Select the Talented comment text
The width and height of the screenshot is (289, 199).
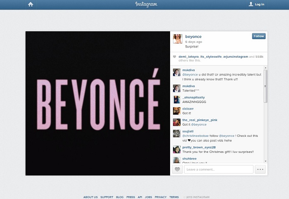(x=191, y=91)
